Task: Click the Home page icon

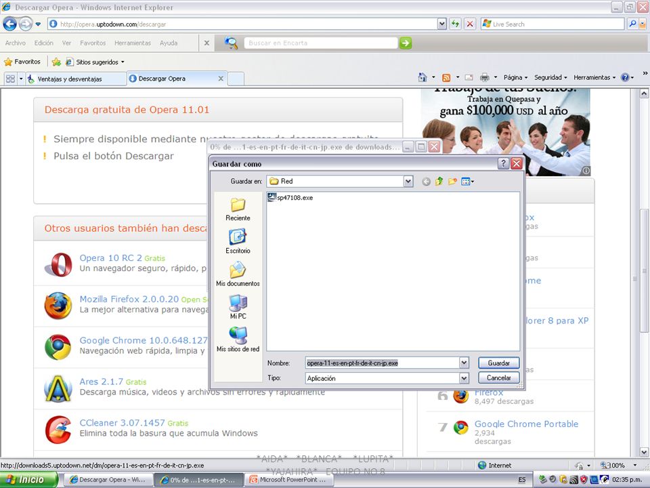Action: (422, 77)
